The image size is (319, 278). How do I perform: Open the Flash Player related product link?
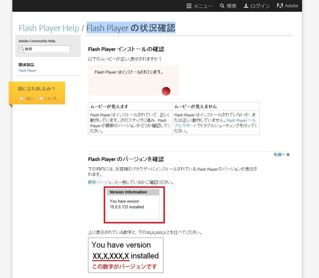click(27, 71)
